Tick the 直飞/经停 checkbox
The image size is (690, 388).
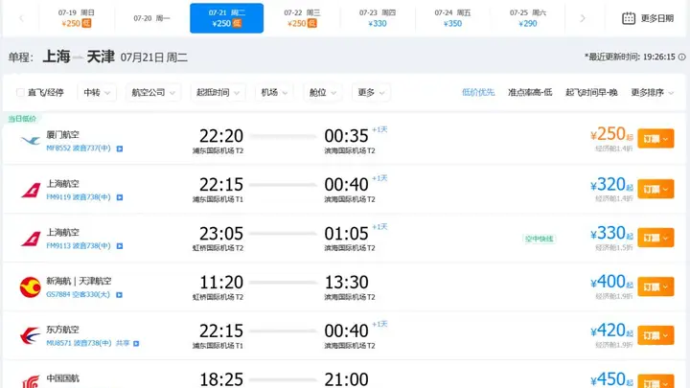coord(20,92)
